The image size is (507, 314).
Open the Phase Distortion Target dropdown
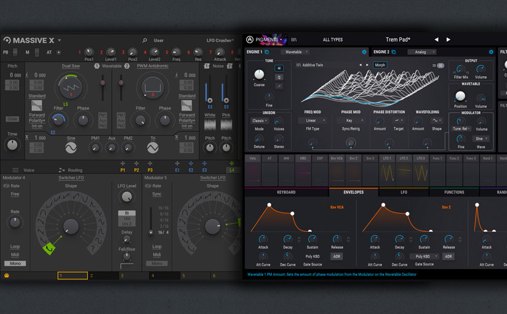coord(399,120)
